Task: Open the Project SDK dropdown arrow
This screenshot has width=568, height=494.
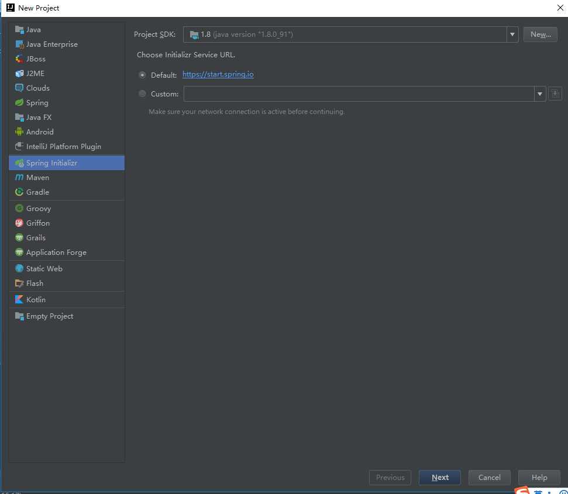Action: tap(512, 34)
